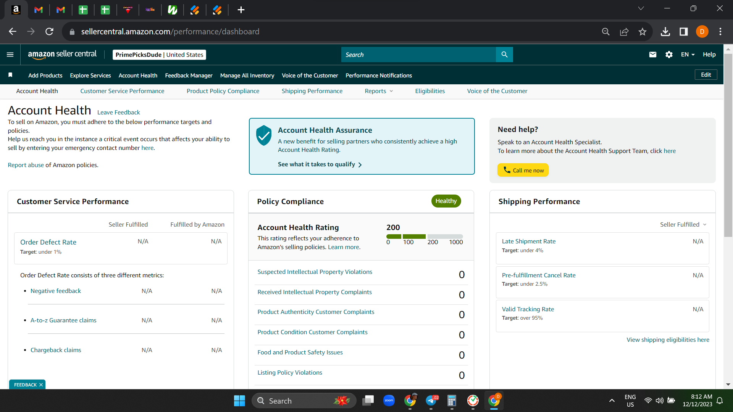Click the bookmark flag icon
This screenshot has height=412, width=733.
[x=10, y=75]
